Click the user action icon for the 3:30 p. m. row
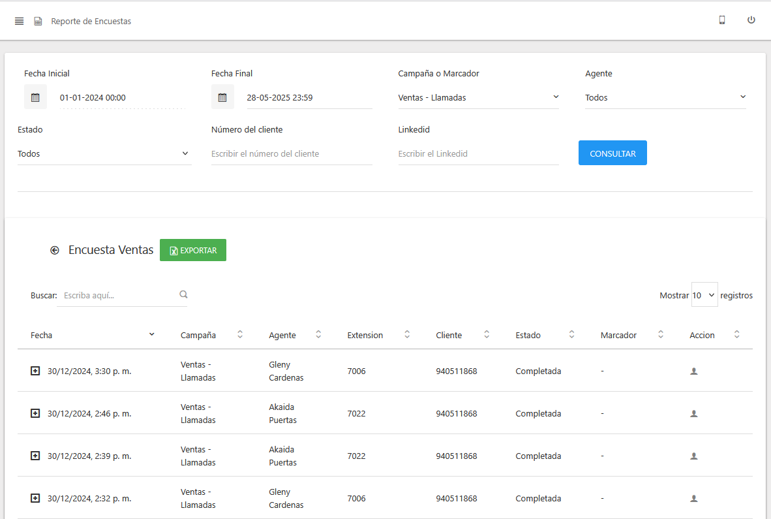Image resolution: width=771 pixels, height=519 pixels. click(694, 371)
